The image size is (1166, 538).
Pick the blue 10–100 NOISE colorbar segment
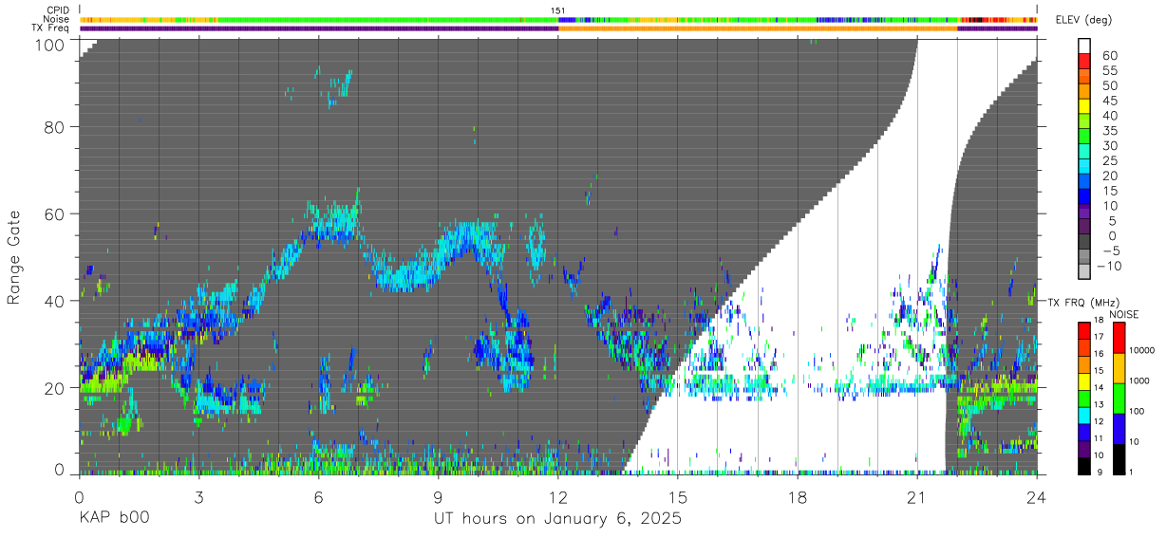tap(1119, 428)
